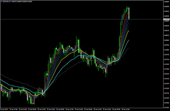Click the 23 Jan 17:00 time label
Image resolution: width=170 pixels, height=111 pixels.
point(70,109)
